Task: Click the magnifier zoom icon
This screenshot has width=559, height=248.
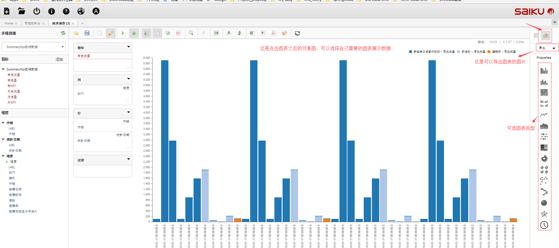Action: [191, 33]
